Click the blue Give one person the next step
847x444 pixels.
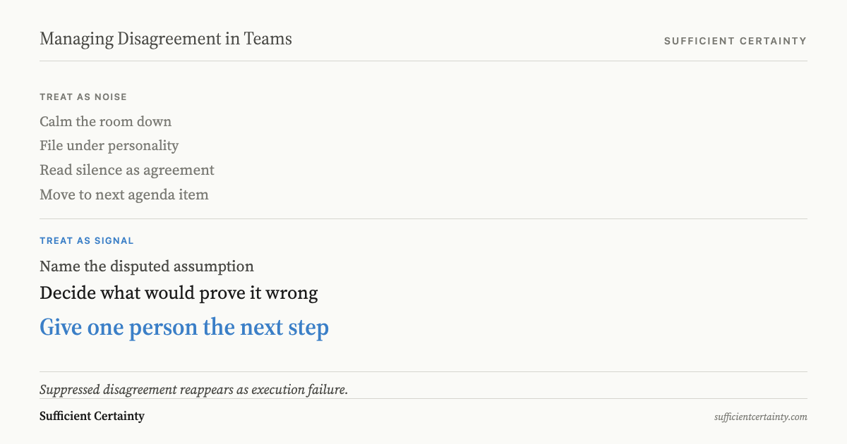184,328
